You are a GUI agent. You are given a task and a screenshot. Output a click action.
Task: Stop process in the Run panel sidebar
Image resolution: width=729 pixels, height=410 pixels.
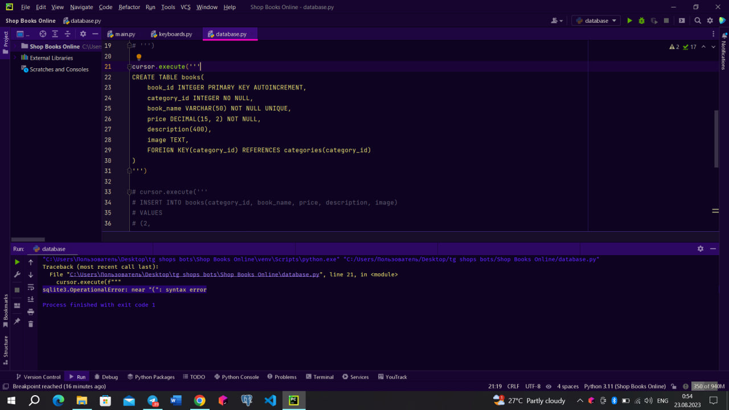pyautogui.click(x=17, y=290)
